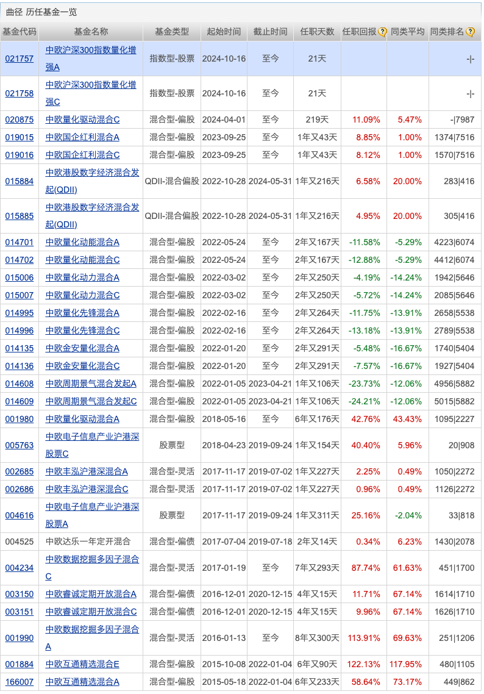Open fund code 166007 link
484x694 pixels.
[x=19, y=682]
